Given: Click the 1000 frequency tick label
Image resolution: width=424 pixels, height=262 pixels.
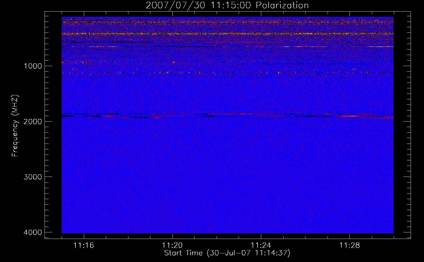Looking at the screenshot, I should point(33,66).
